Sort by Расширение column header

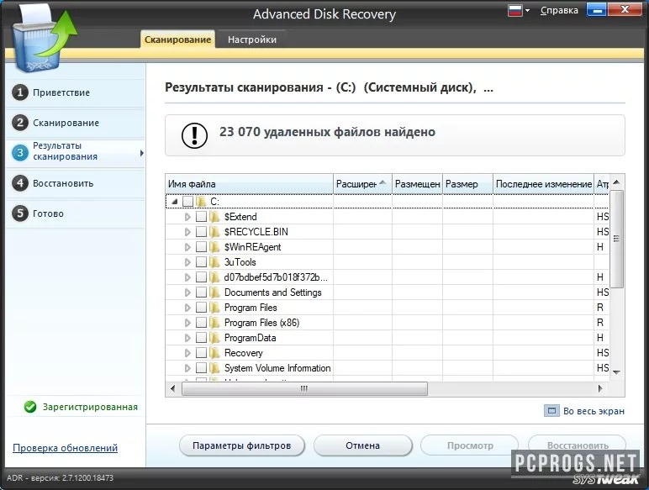362,184
